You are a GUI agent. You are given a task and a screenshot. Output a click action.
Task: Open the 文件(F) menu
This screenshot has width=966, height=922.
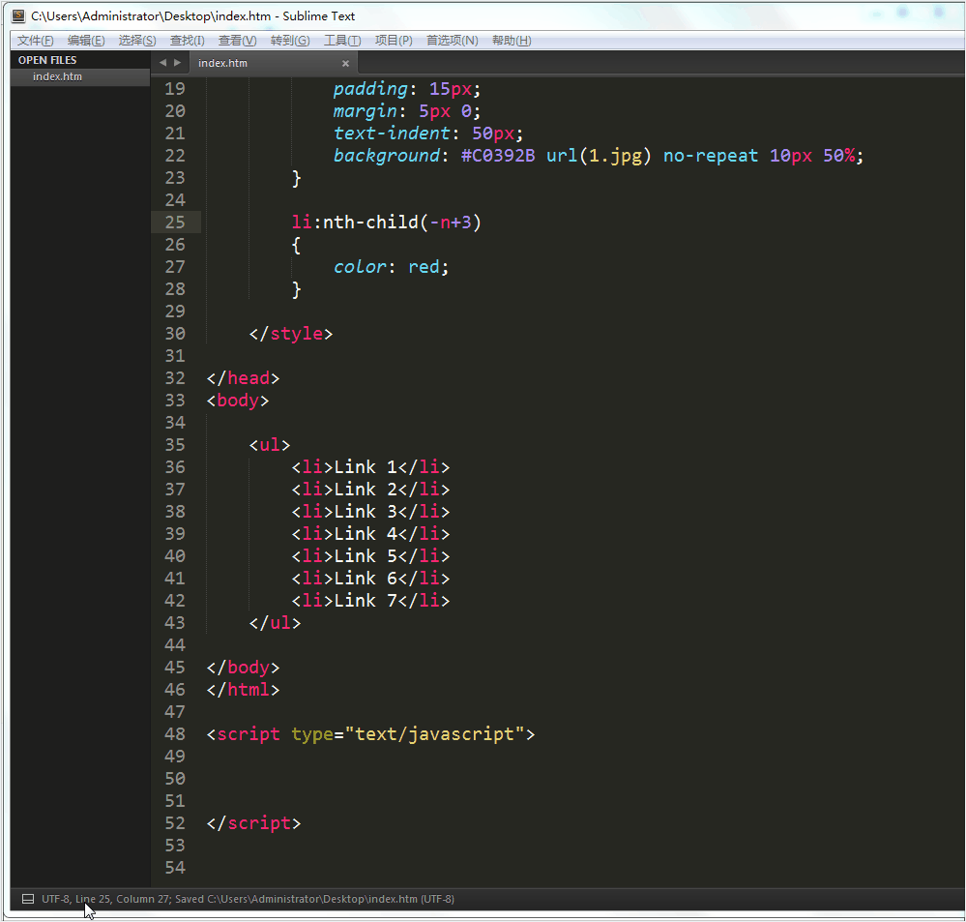(x=35, y=41)
